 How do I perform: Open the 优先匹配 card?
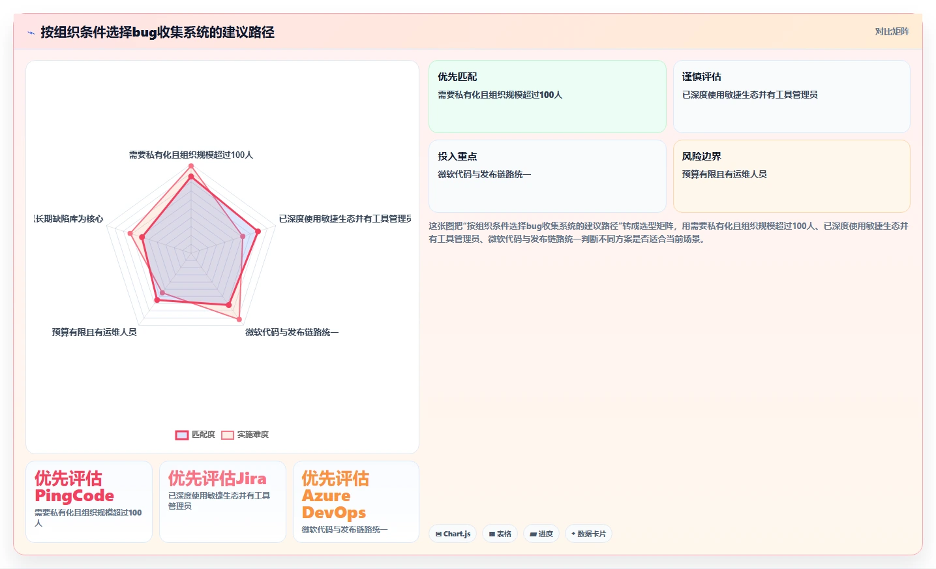[547, 97]
